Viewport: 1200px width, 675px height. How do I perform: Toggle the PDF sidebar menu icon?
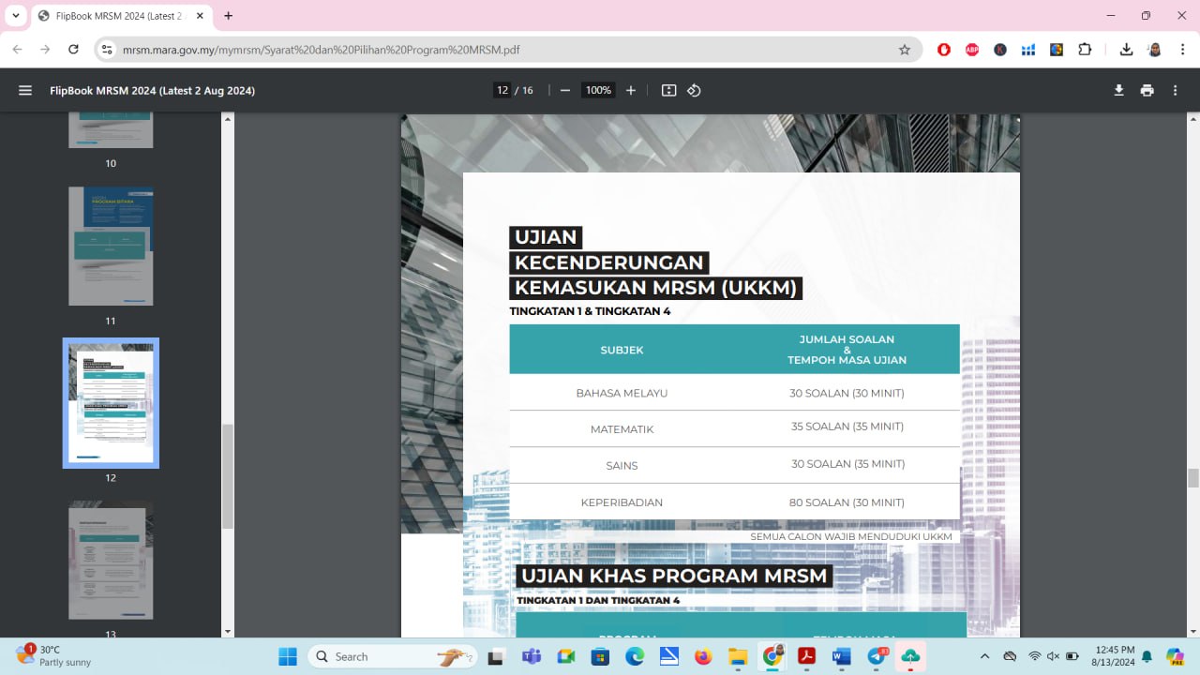(x=25, y=91)
